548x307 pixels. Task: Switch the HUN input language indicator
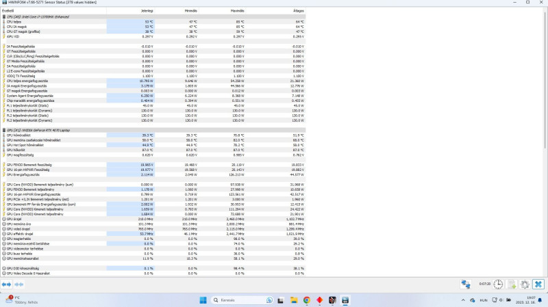[484, 300]
